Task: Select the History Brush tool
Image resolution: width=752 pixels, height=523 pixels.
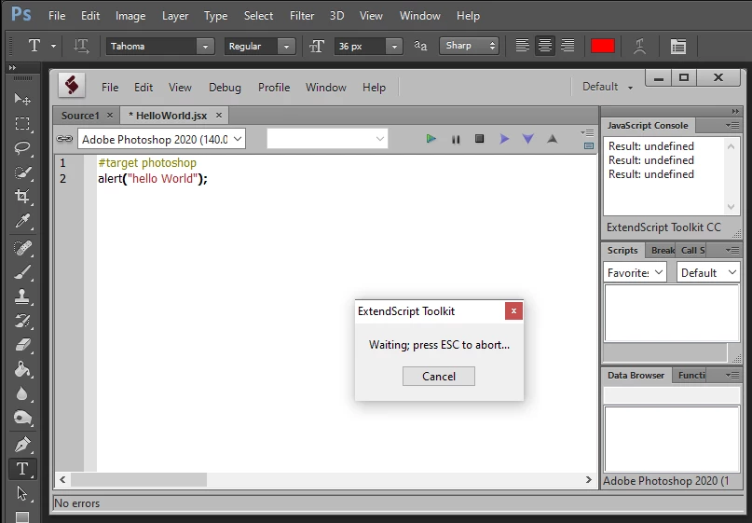Action: tap(22, 321)
